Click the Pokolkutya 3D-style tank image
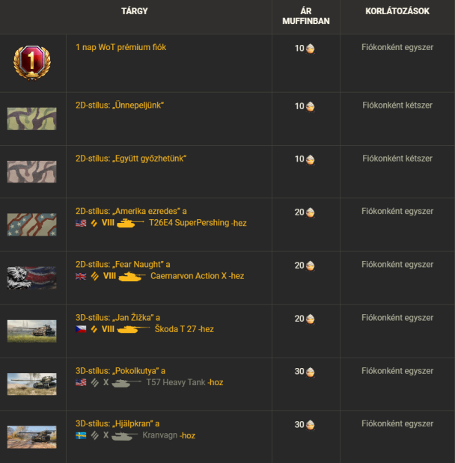 tap(32, 384)
